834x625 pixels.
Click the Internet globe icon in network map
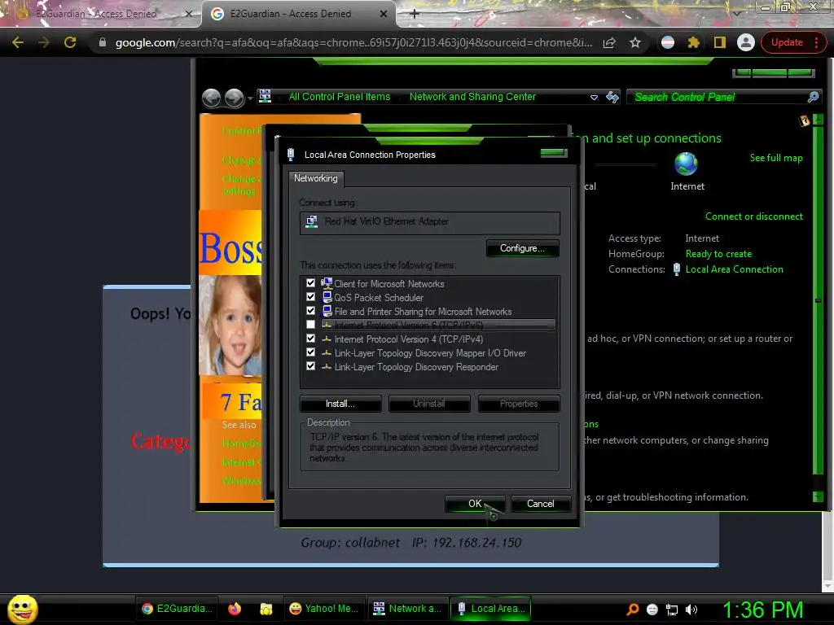pyautogui.click(x=686, y=164)
